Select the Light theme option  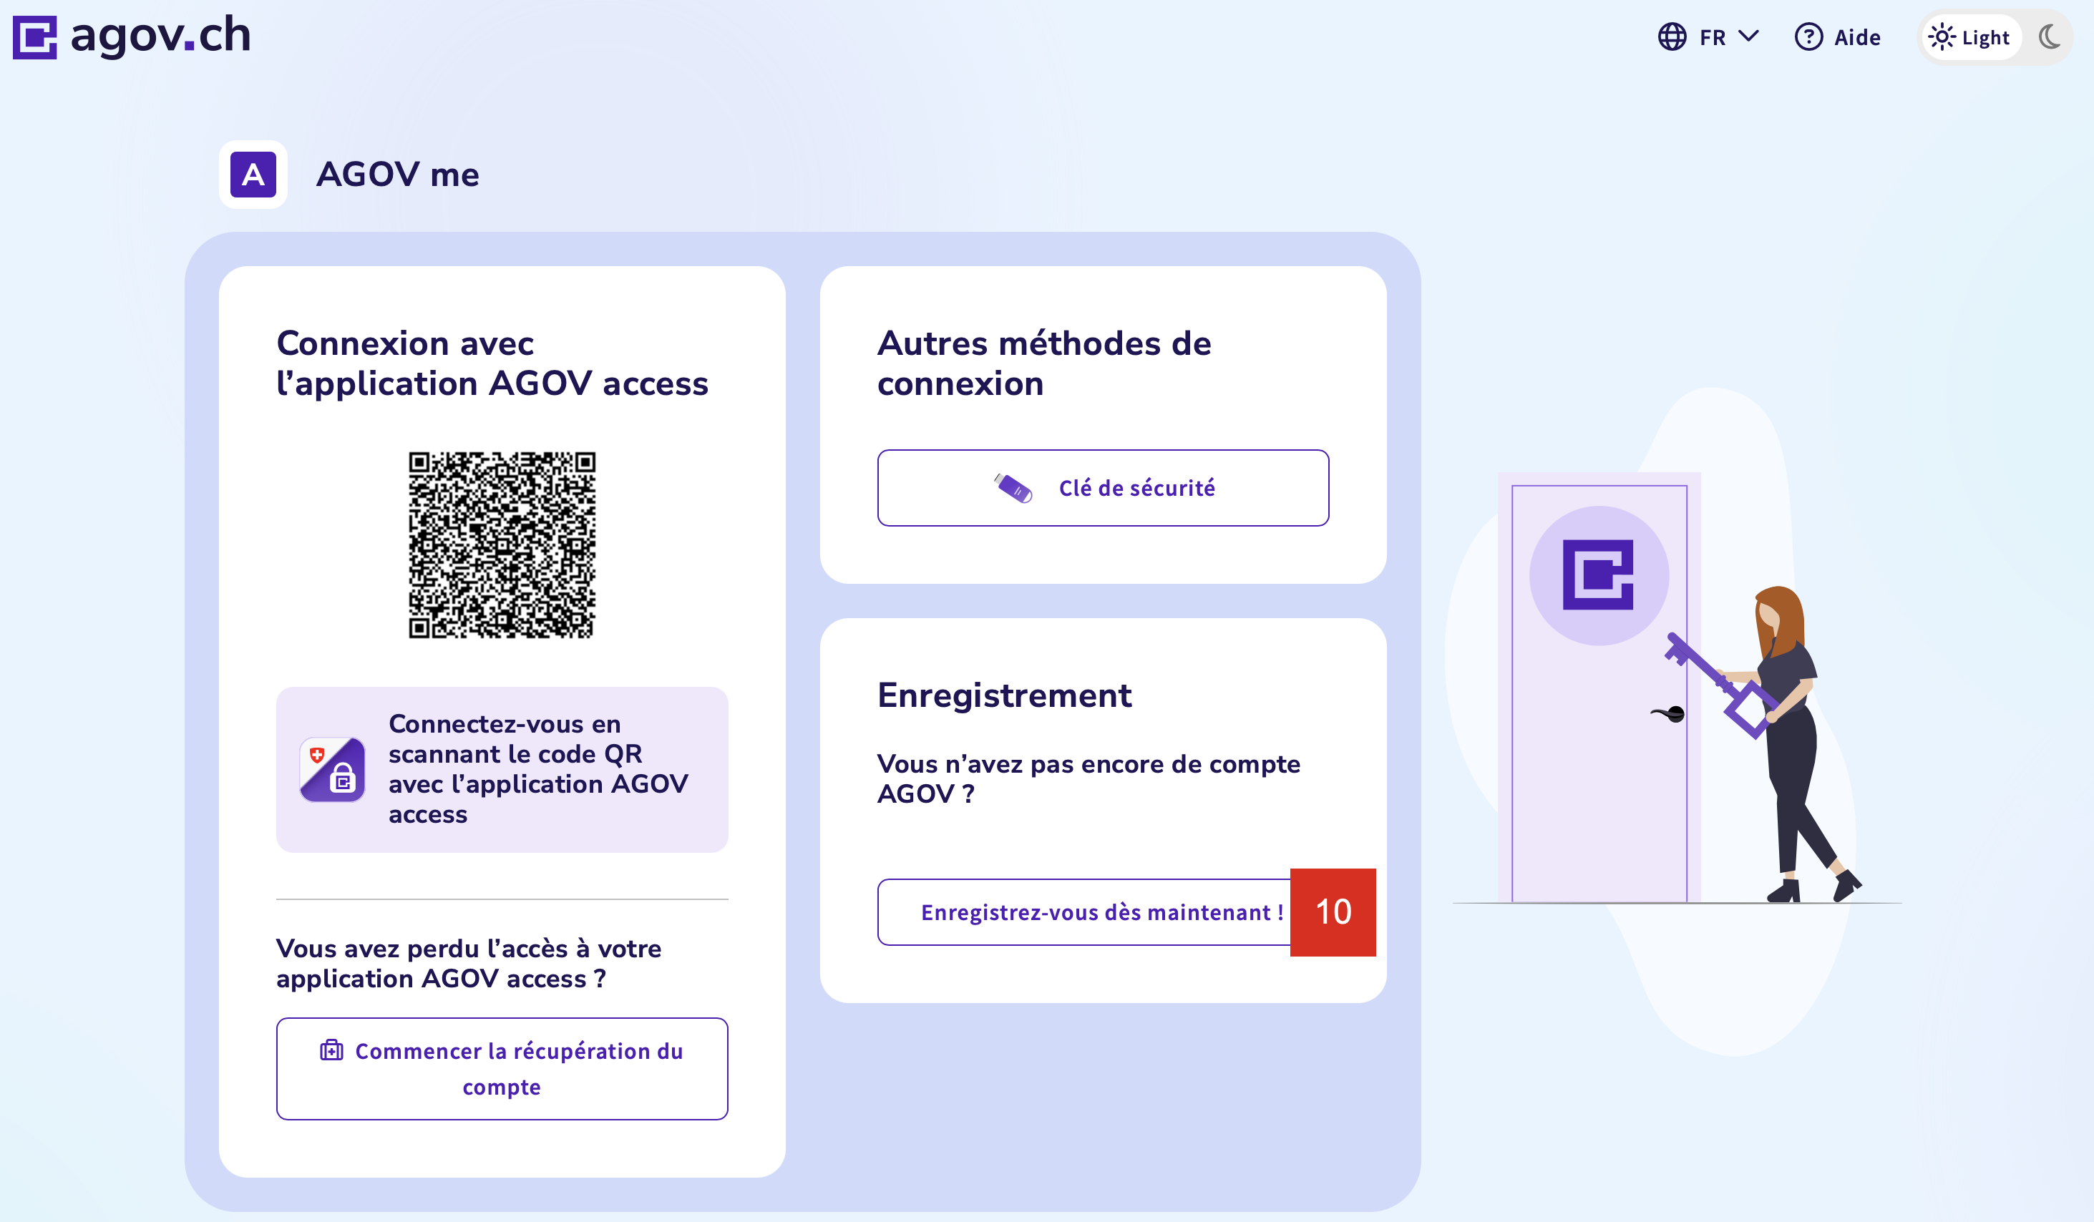coord(1970,37)
